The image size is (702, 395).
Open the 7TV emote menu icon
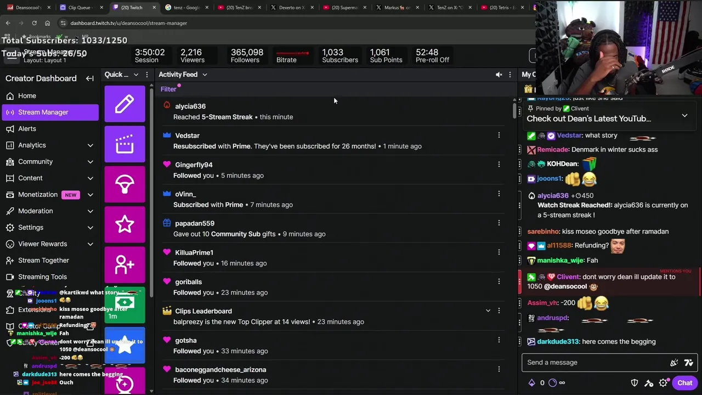pyautogui.click(x=688, y=363)
